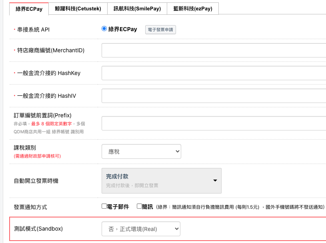Click the 電子發票申請 button
326x243 pixels.
pos(160,30)
